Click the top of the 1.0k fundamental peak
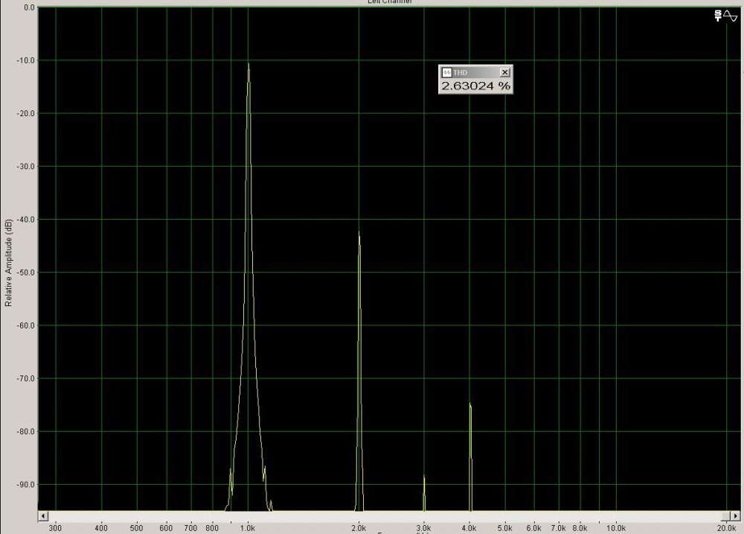The image size is (744, 534). (248, 66)
